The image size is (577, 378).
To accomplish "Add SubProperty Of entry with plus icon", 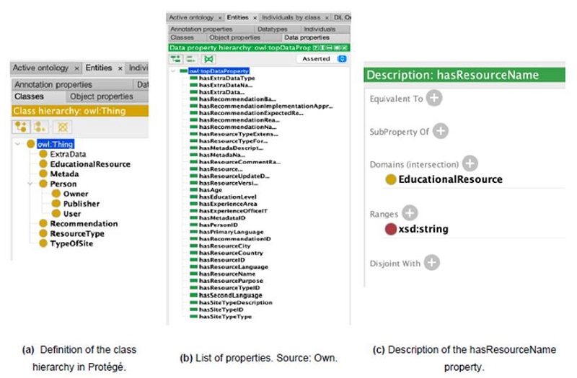I will point(441,131).
